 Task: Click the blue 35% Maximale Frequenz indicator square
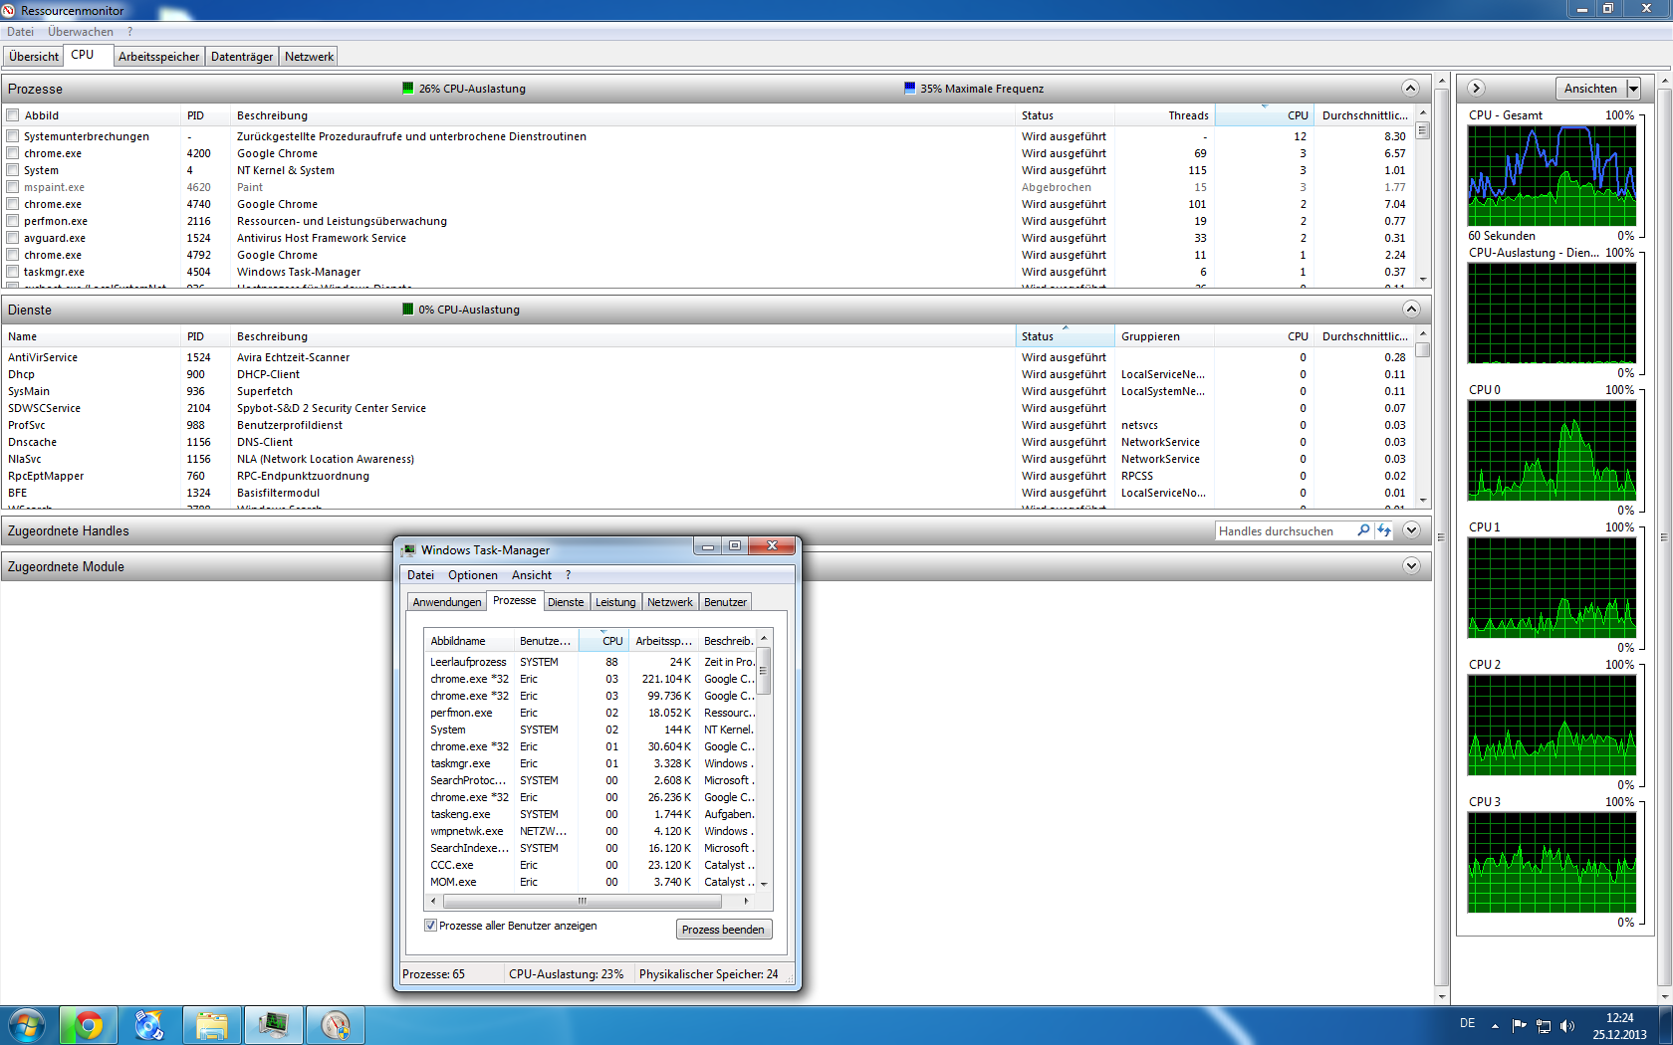909,89
